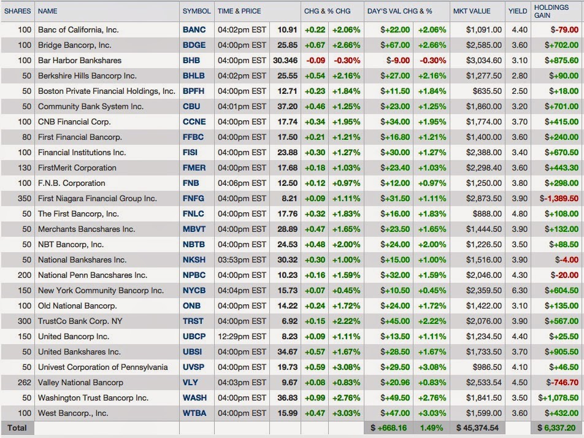Open the BANC ticker symbol link
The height and width of the screenshot is (438, 584).
tap(194, 30)
